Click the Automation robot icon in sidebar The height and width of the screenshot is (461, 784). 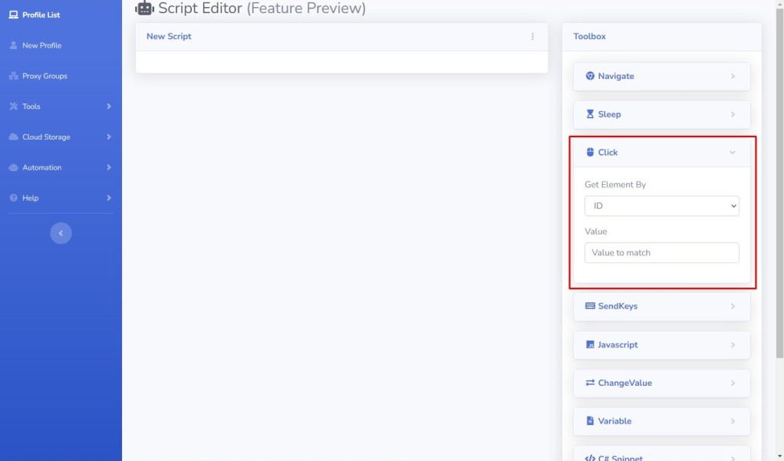14,167
